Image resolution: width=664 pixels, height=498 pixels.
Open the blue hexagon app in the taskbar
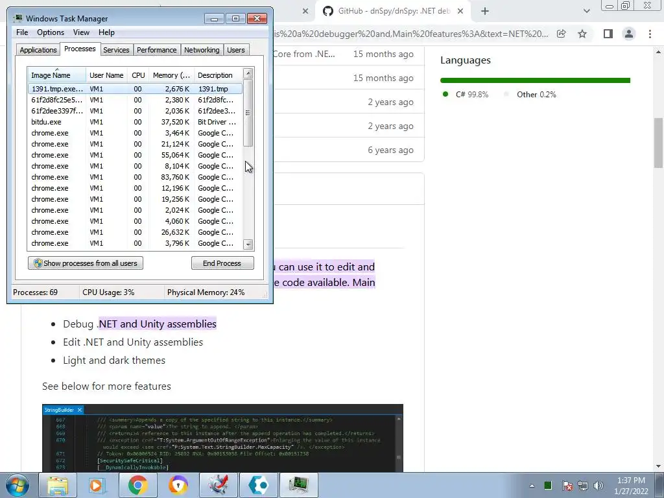[x=258, y=485]
